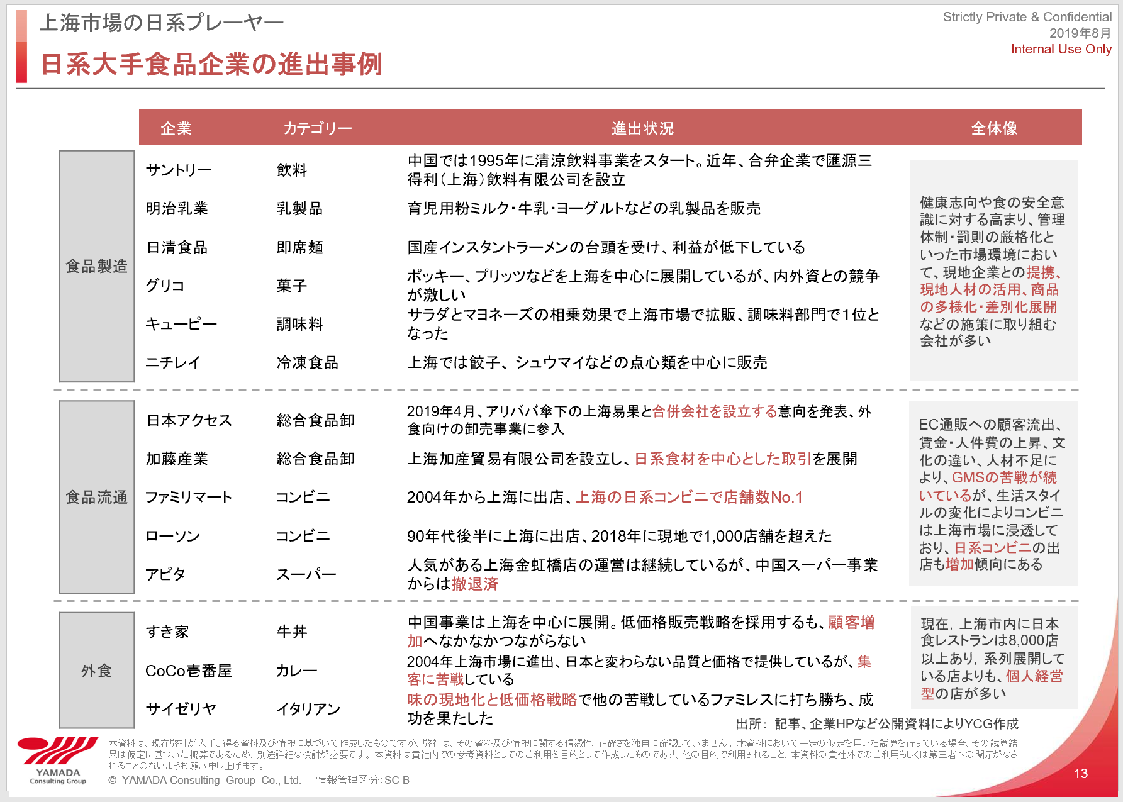Select the category cell カレー
1123x802 pixels.
pyautogui.click(x=297, y=671)
